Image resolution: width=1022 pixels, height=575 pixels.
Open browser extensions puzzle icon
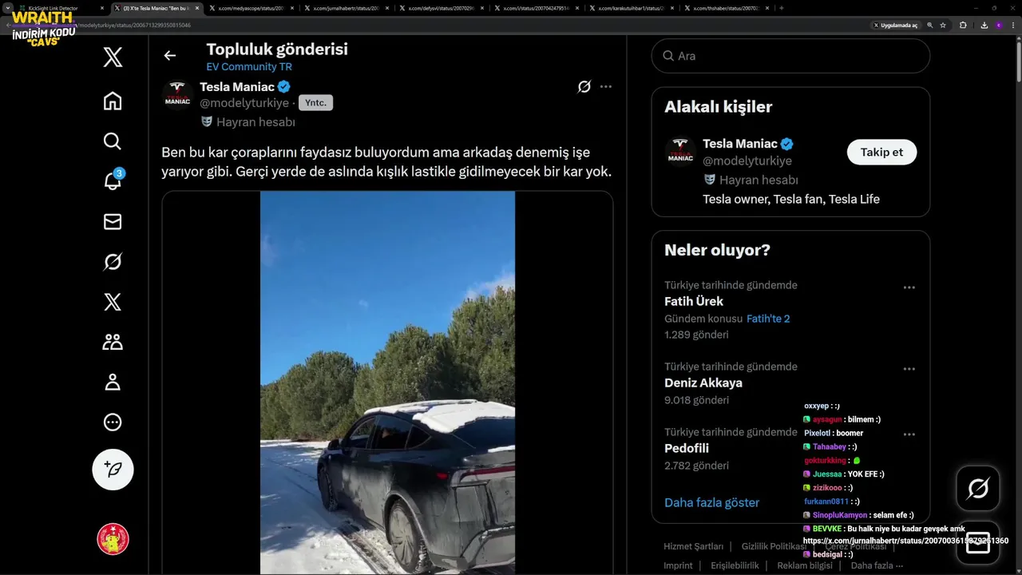(x=963, y=26)
